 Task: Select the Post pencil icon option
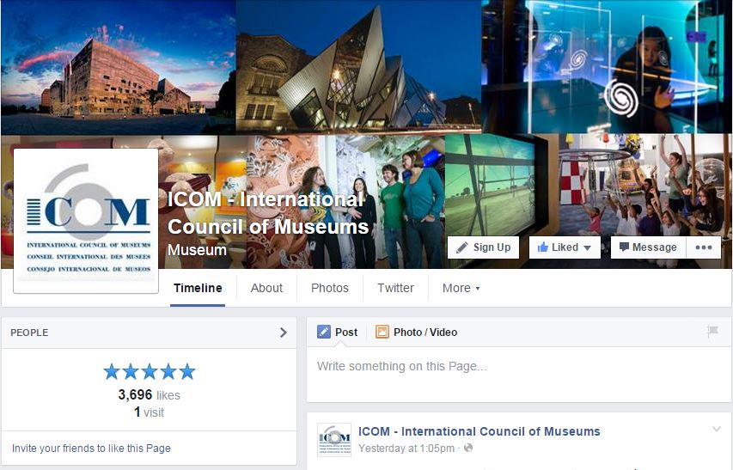(337, 333)
